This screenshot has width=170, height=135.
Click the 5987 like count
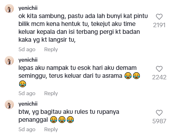tap(159, 121)
